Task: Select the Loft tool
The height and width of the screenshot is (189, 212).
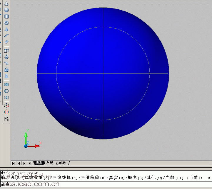Action: (x=6, y=76)
